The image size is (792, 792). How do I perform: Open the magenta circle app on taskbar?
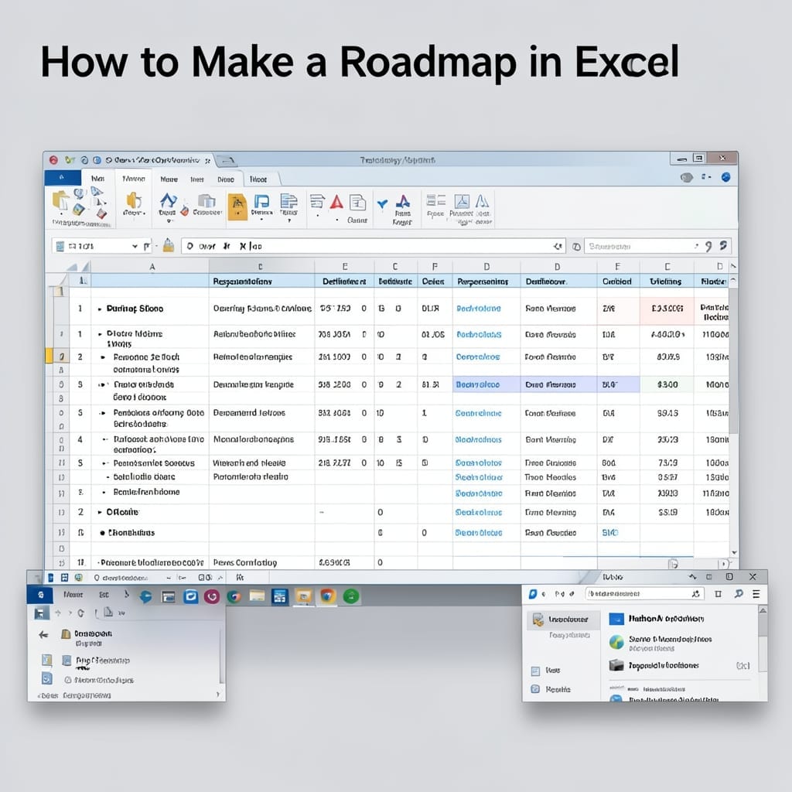coord(212,597)
